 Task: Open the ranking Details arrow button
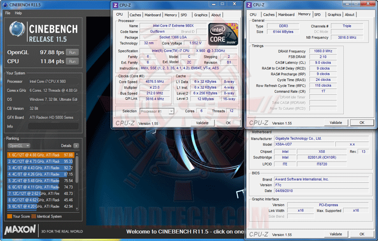pyautogui.click(x=76, y=145)
